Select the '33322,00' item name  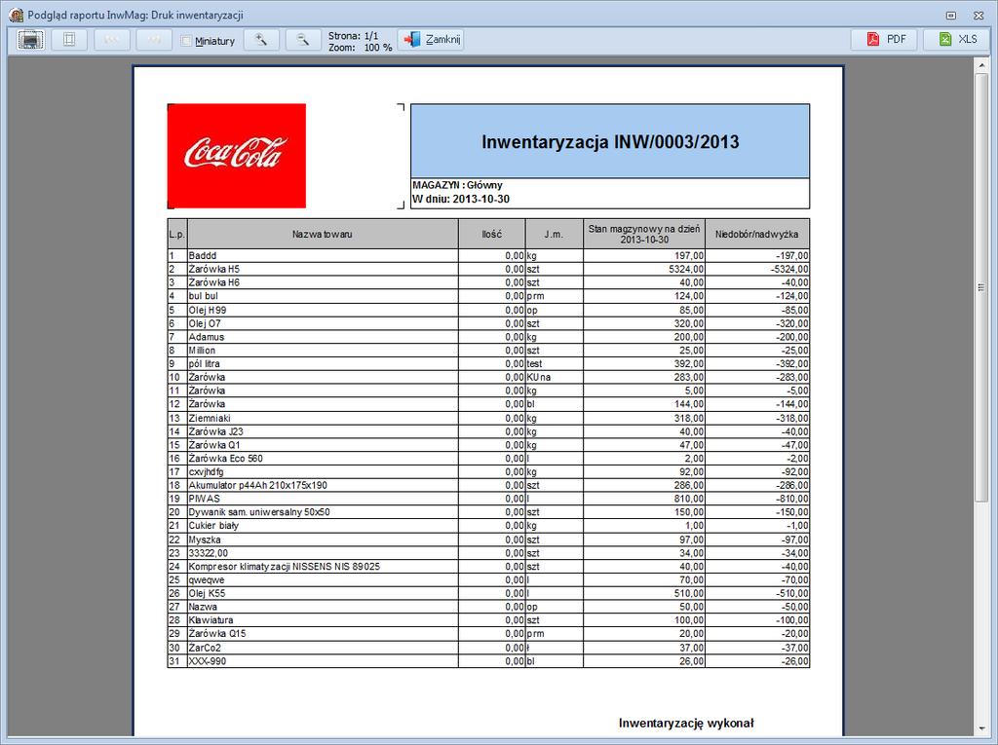209,553
